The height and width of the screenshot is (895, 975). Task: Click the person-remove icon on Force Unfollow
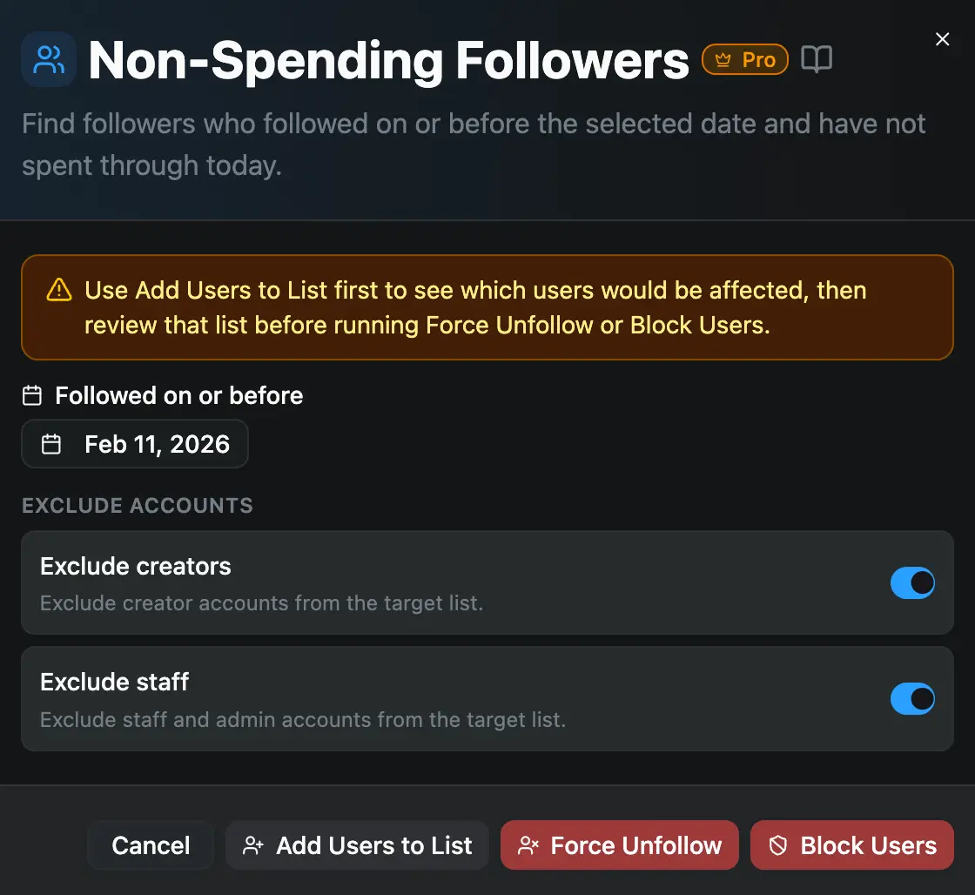[528, 845]
